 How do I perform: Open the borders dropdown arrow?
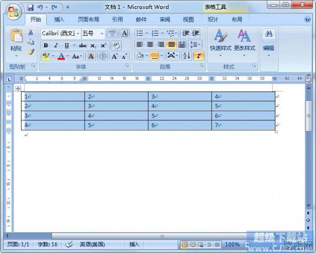pyautogui.click(x=162, y=56)
